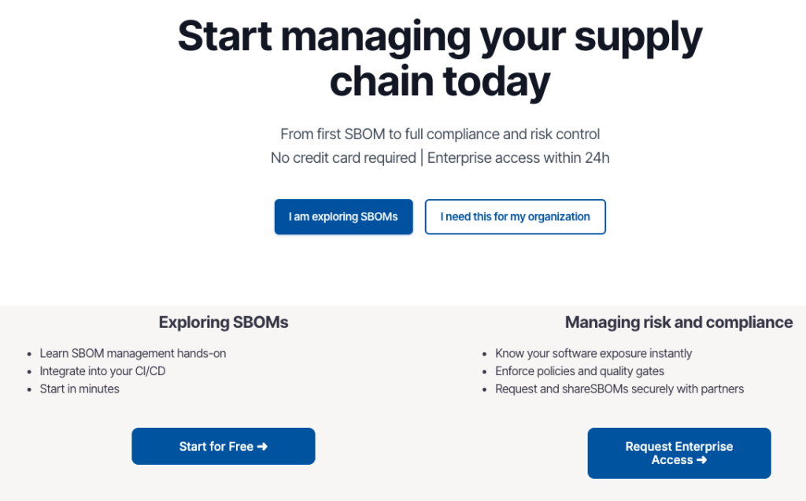Click the Request Enterprise Access button
The height and width of the screenshot is (501, 806).
click(x=679, y=453)
